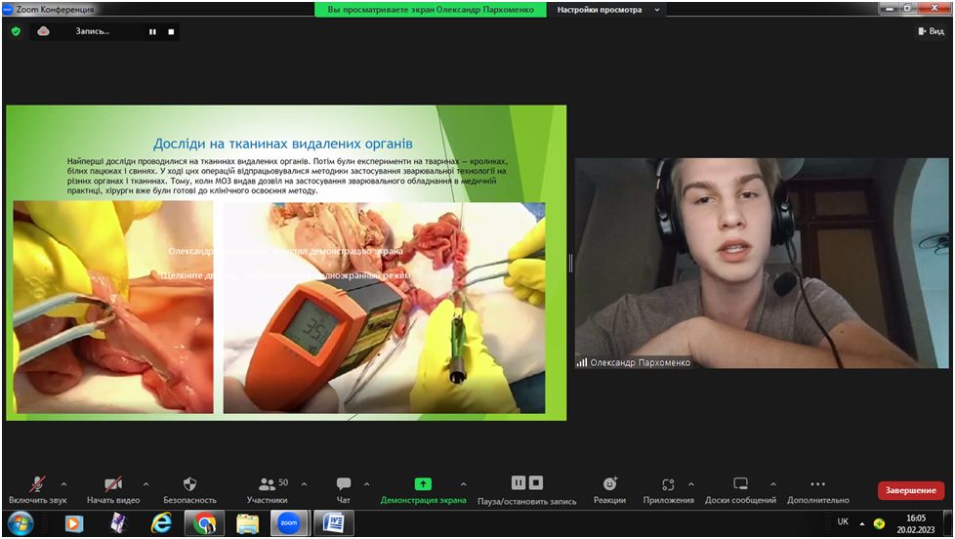Click the divider handle between slide and video
This screenshot has height=539, width=955.
tap(570, 263)
